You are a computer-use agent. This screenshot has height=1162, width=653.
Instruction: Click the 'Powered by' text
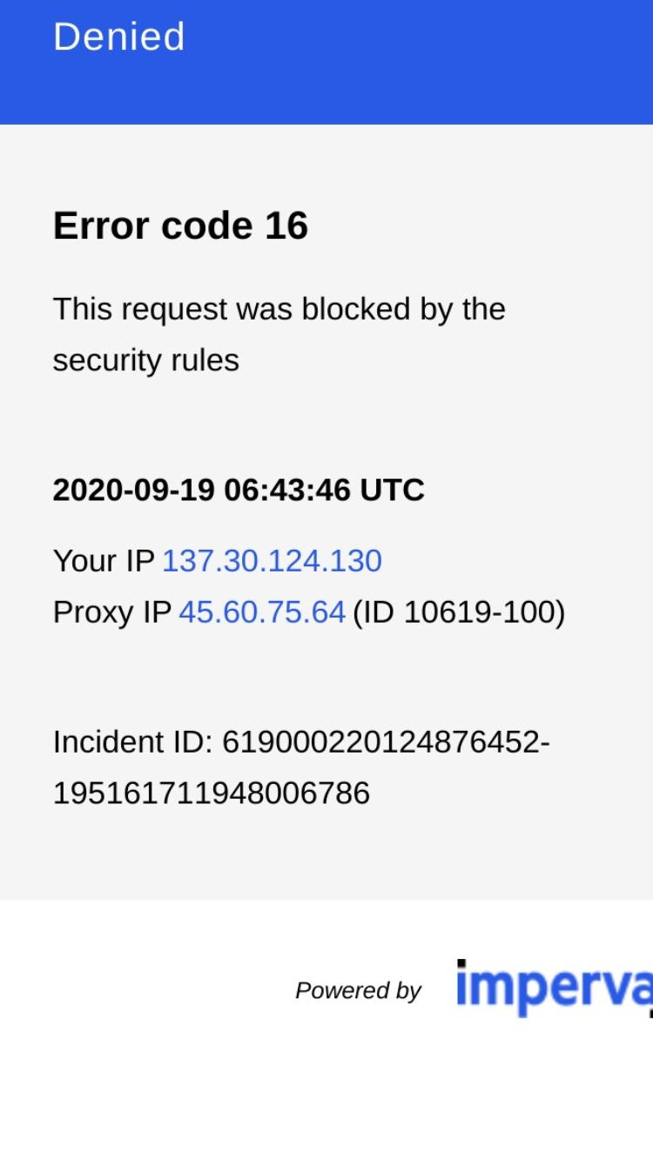(x=358, y=990)
